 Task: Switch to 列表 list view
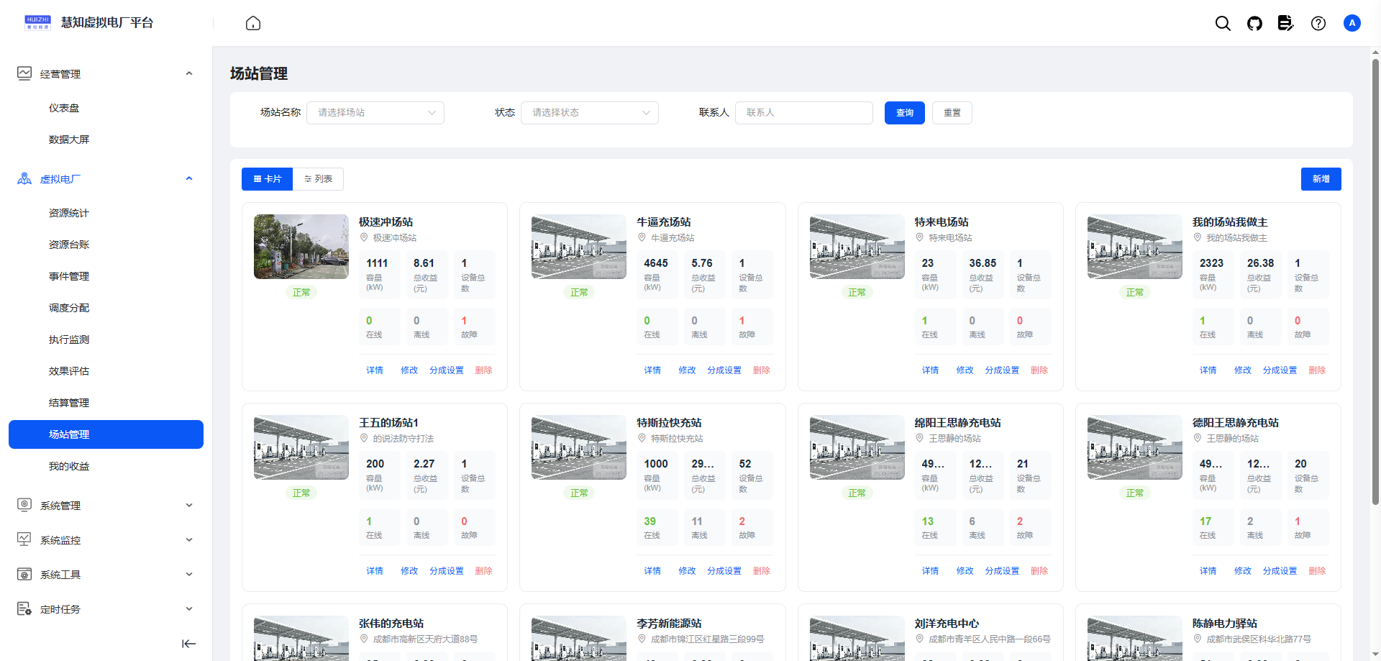(x=318, y=179)
